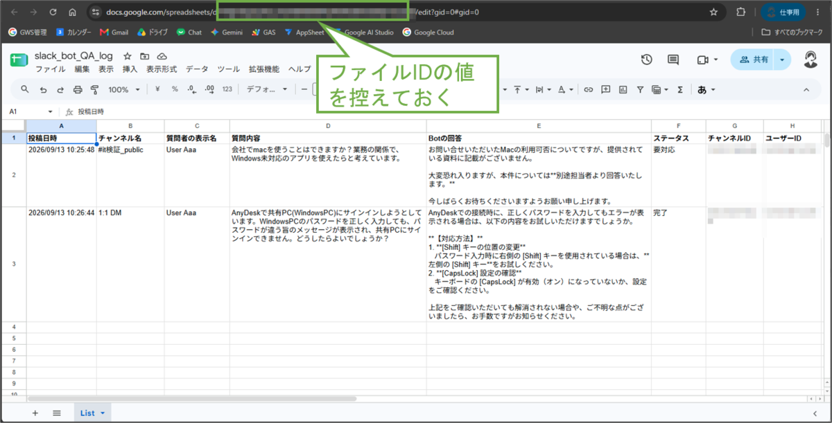This screenshot has height=423, width=832.
Task: Open the Google Cloud bookmark
Action: (x=427, y=32)
